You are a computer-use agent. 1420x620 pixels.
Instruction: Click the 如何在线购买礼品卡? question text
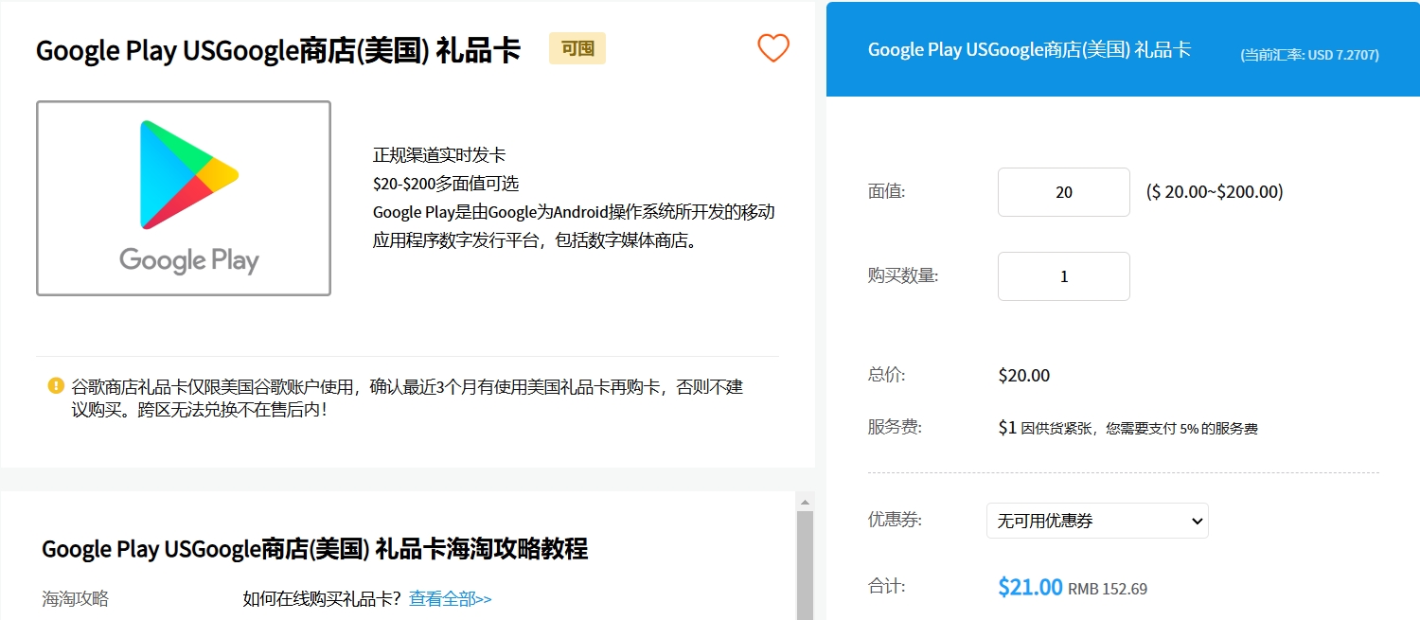(322, 599)
